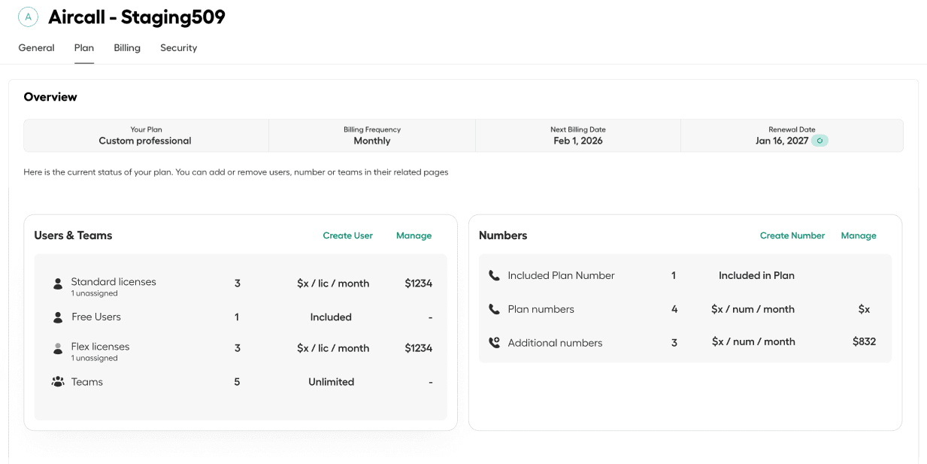Viewport: 927px width, 464px height.
Task: Open the General tab
Action: tap(37, 48)
